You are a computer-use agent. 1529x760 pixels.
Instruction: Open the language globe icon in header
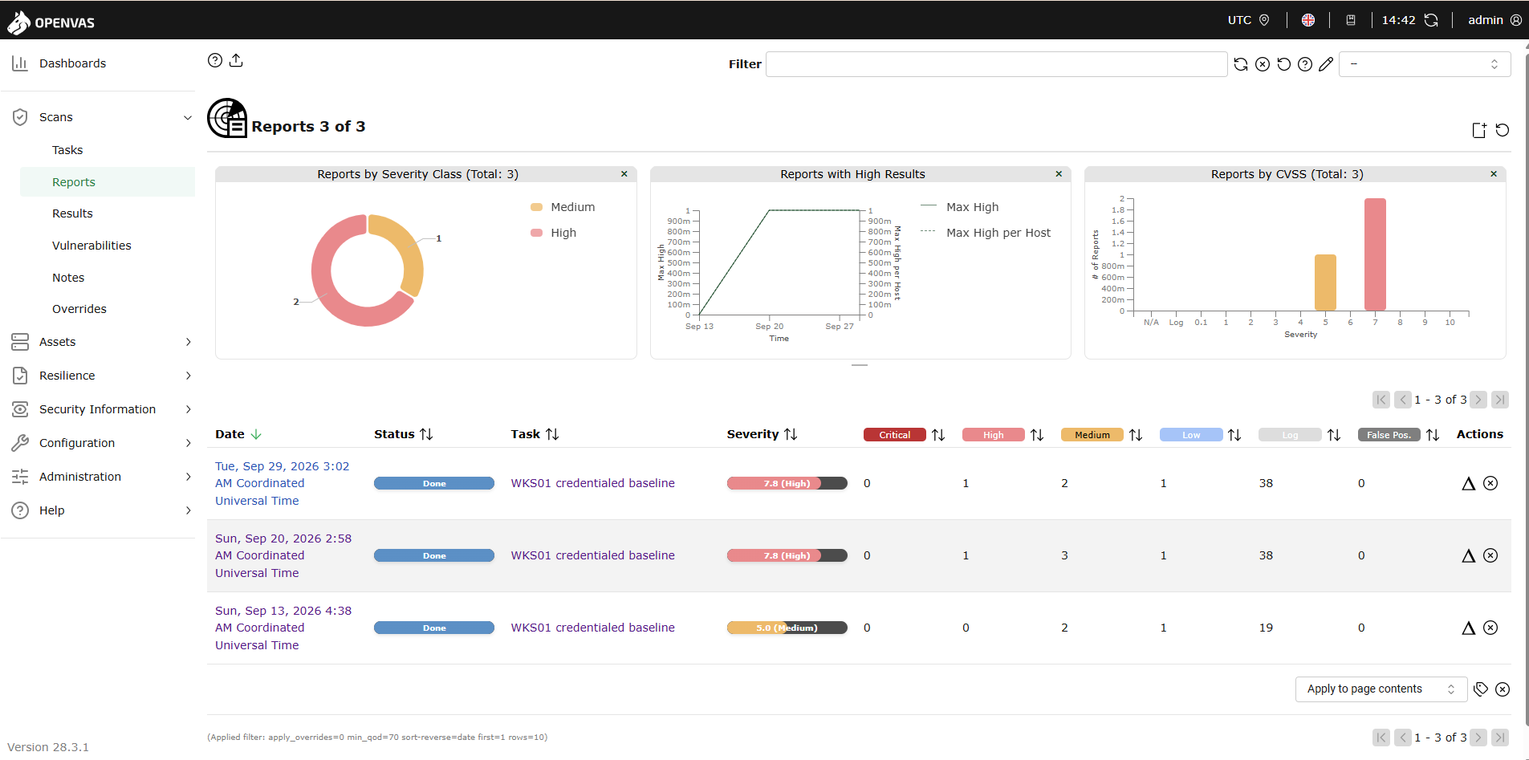(x=1308, y=20)
